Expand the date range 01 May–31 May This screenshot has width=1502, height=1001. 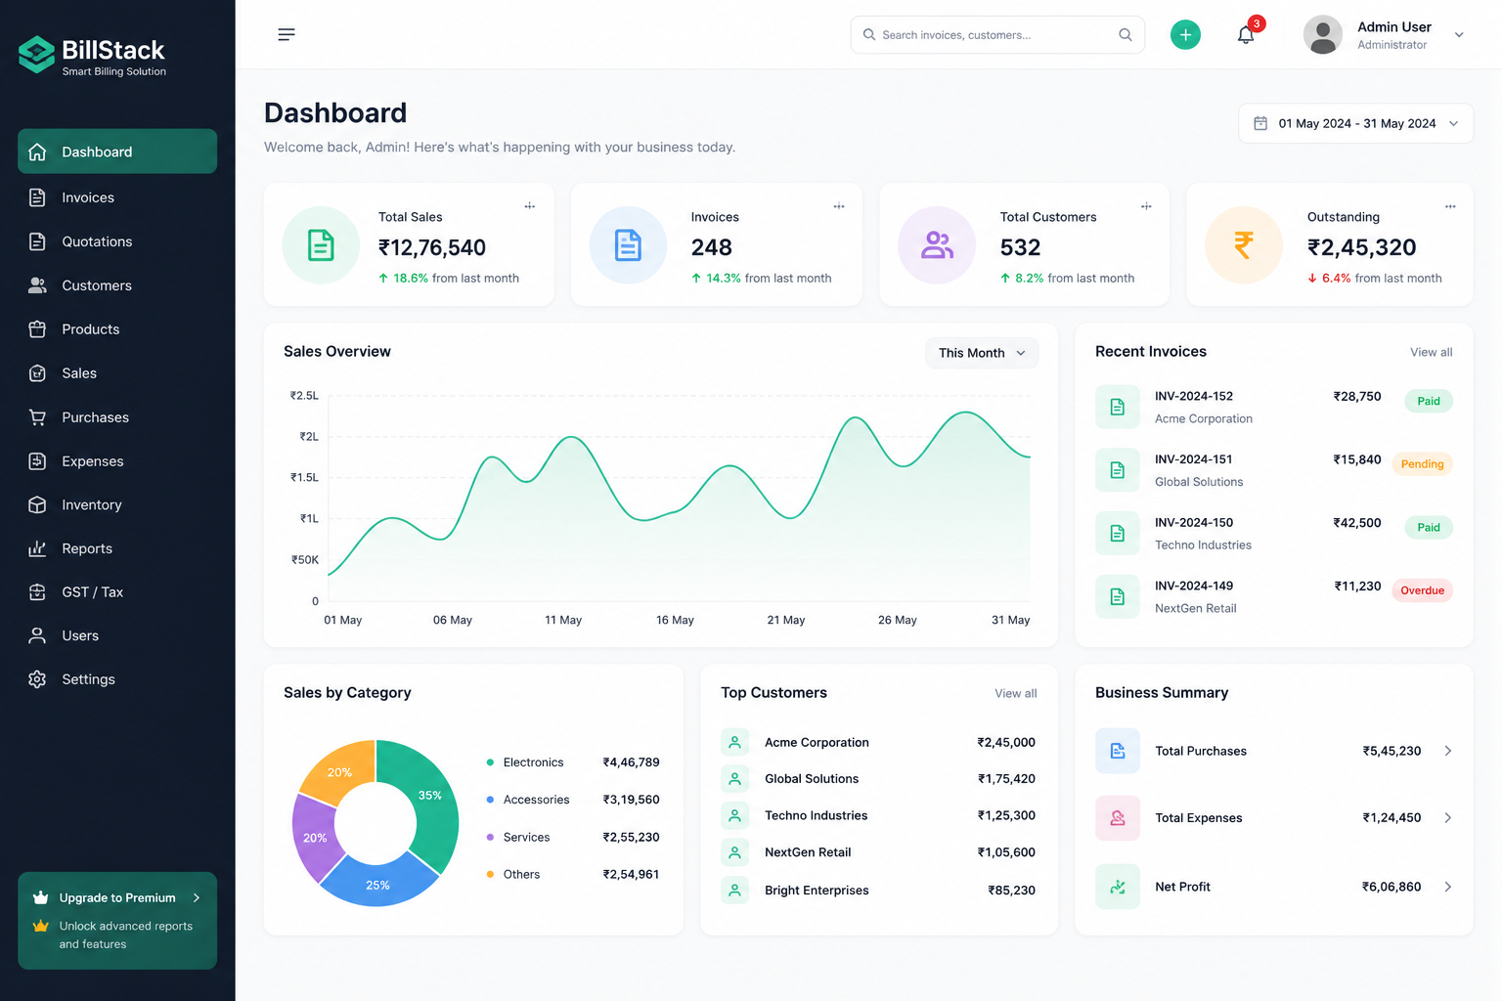click(1355, 123)
